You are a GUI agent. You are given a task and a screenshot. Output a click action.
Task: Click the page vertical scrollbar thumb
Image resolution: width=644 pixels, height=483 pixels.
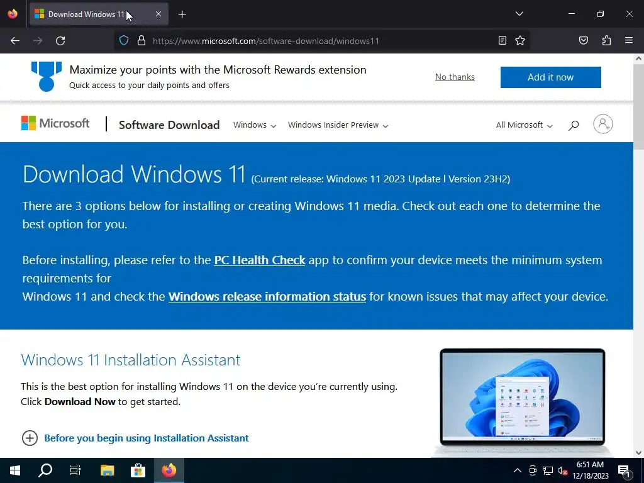638,107
